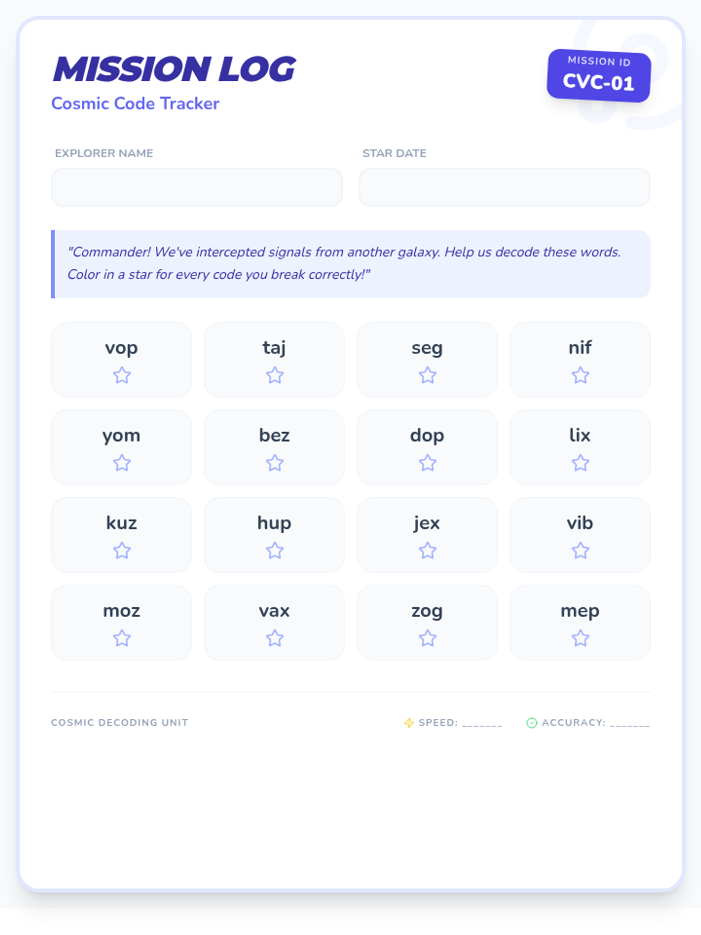Click the green Accuracy checkmark icon
The width and height of the screenshot is (701, 935).
(532, 723)
